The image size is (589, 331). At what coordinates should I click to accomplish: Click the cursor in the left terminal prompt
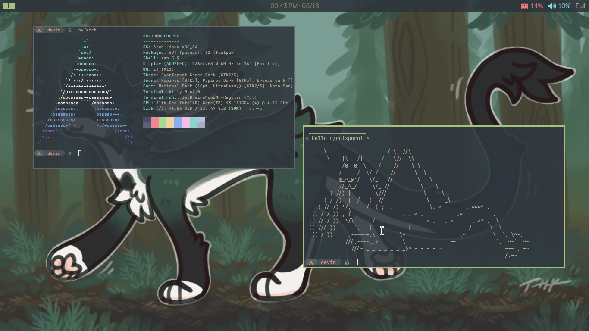pos(80,153)
